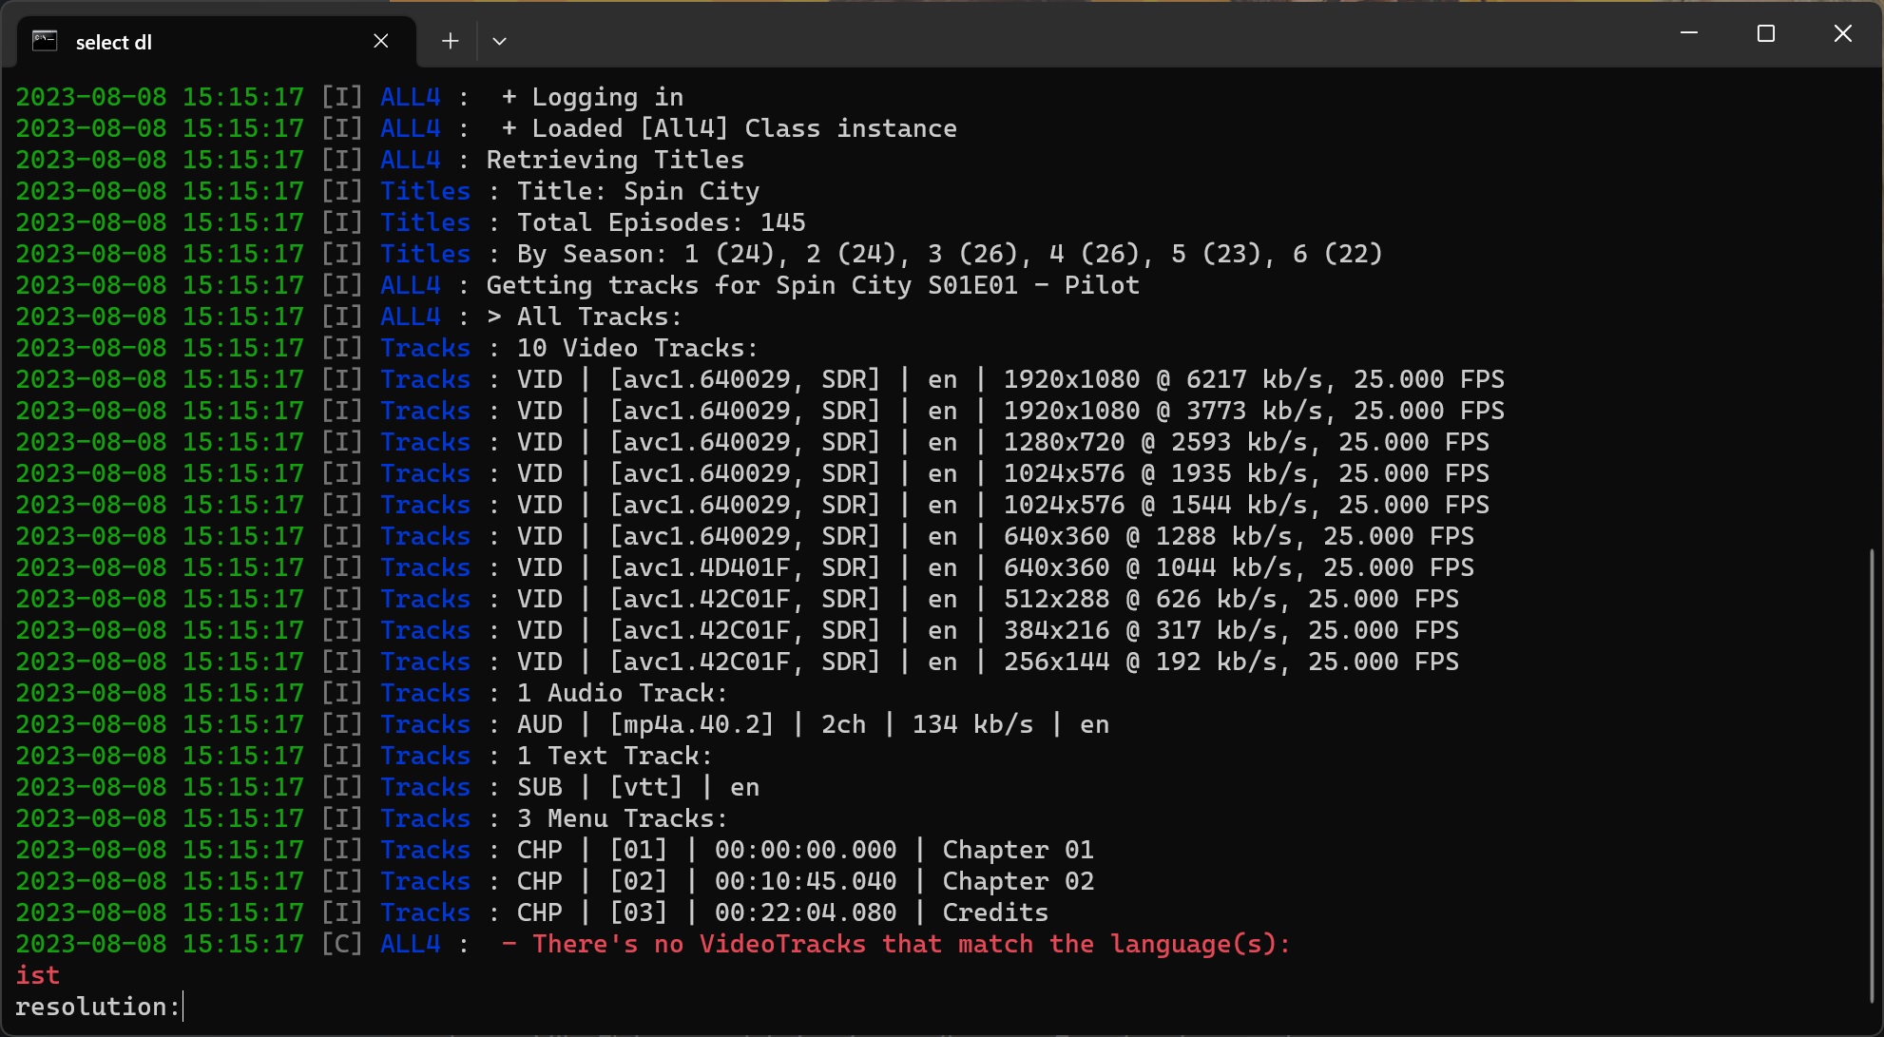Close the terminal window
1884x1037 pixels.
(1842, 33)
